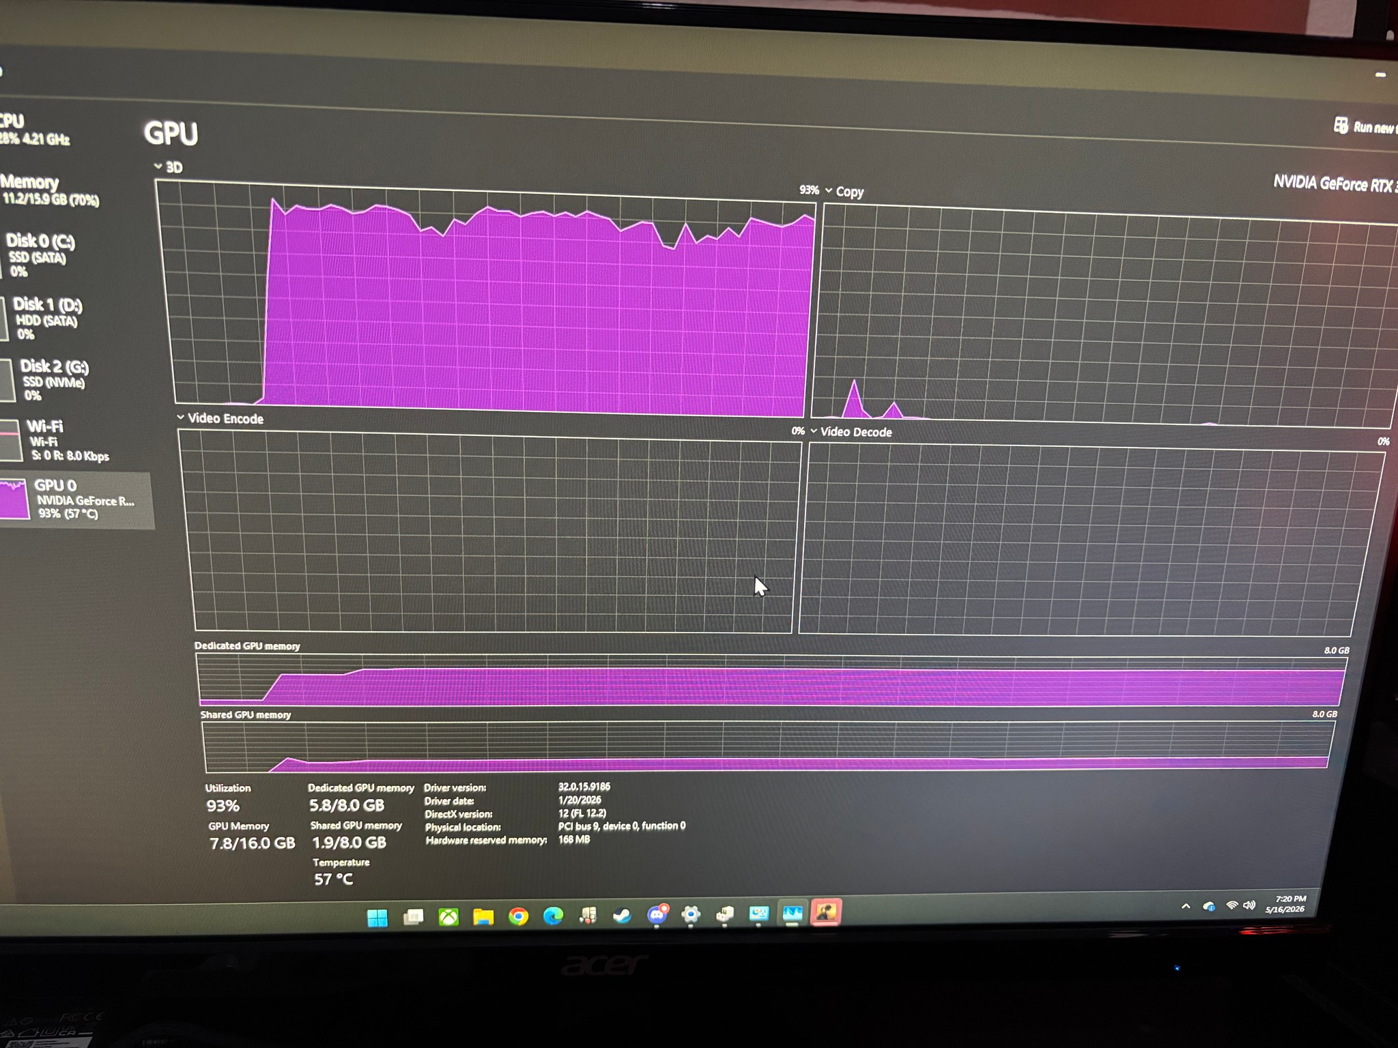Click driver version 32.0.15.9186
The height and width of the screenshot is (1048, 1398).
pos(584,787)
